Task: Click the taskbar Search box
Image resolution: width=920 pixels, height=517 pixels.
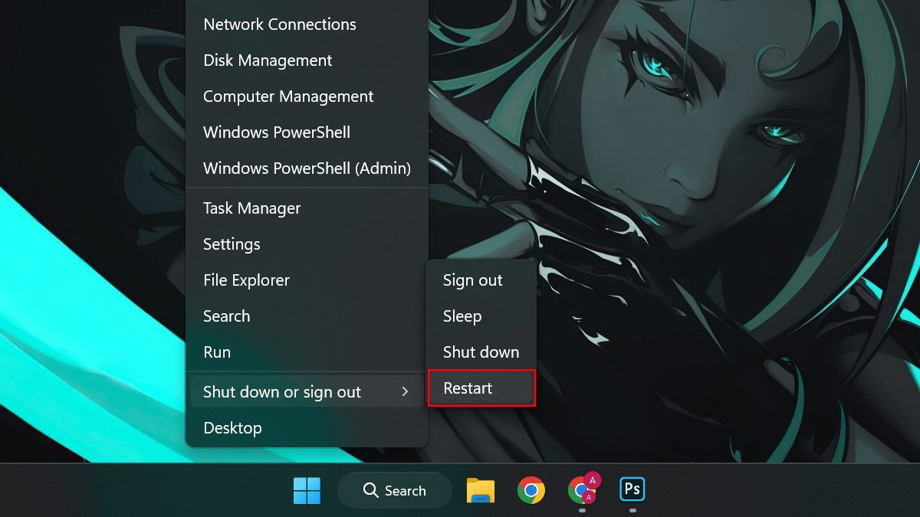Action: 395,490
